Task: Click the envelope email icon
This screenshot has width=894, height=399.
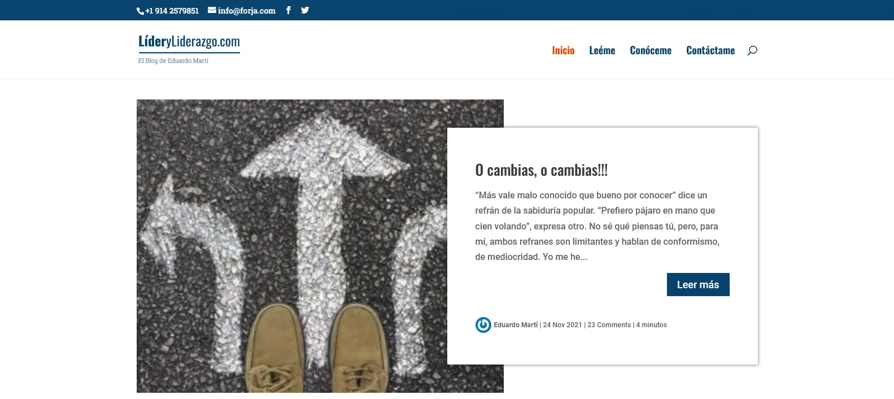Action: tap(212, 10)
